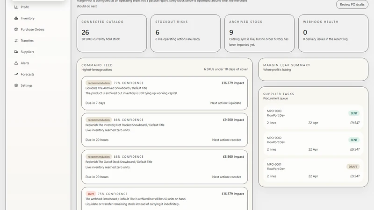Open the Archived Snowboard alert card
This screenshot has height=210, width=374.
point(165,199)
